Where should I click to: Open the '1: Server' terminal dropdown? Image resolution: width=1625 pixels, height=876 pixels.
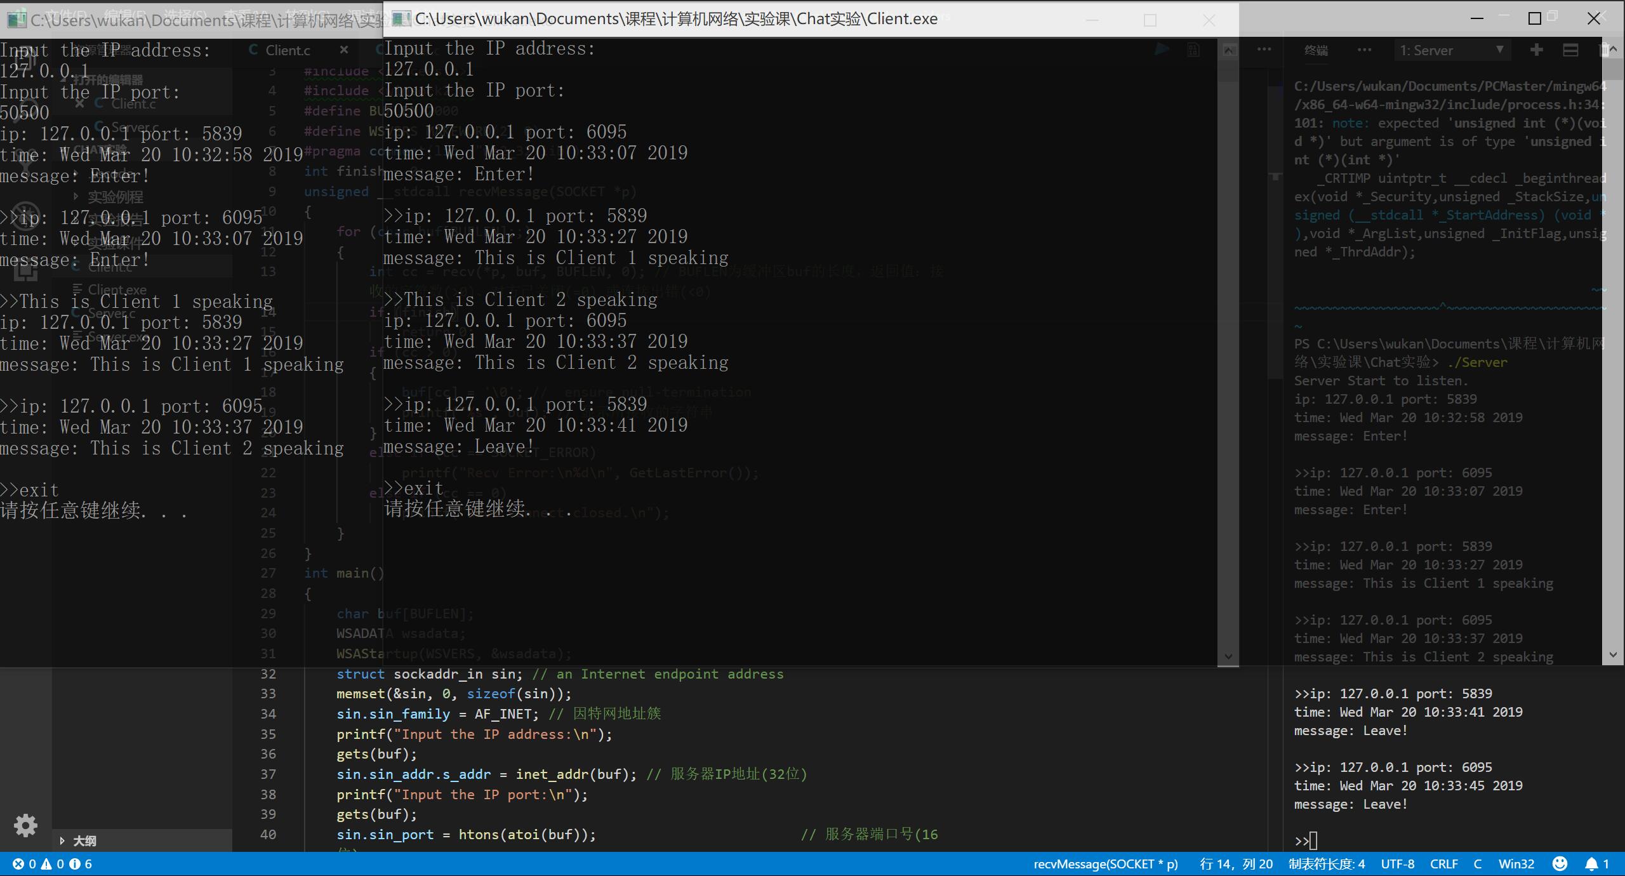point(1452,51)
